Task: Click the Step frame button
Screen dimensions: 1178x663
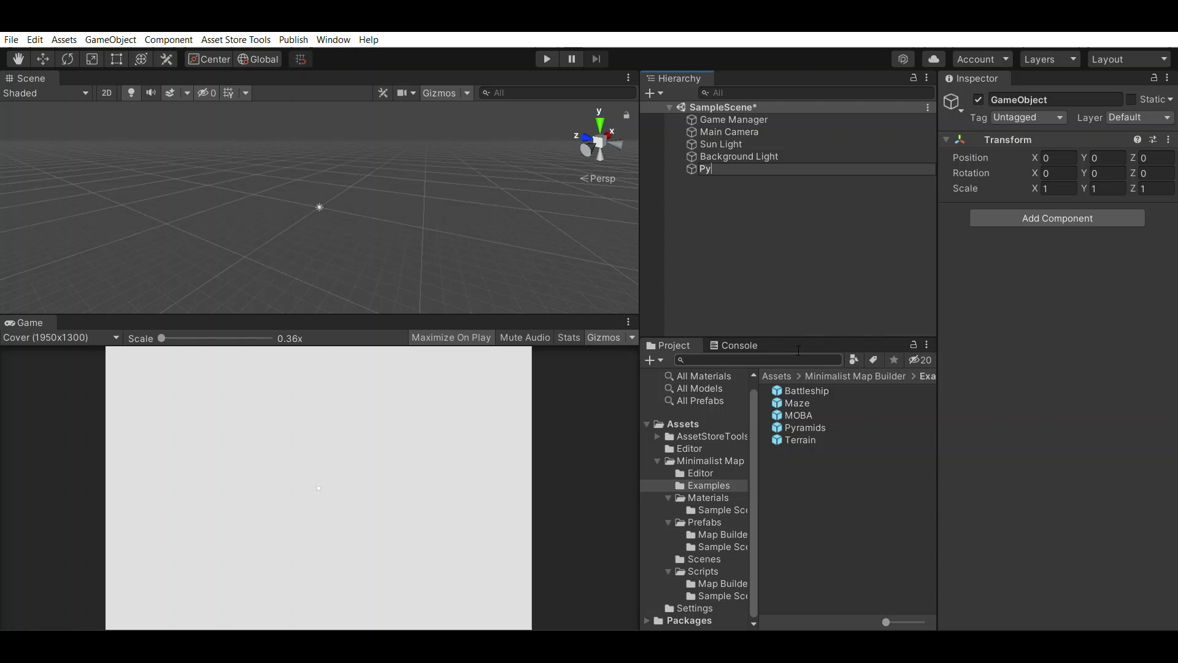Action: 596,59
